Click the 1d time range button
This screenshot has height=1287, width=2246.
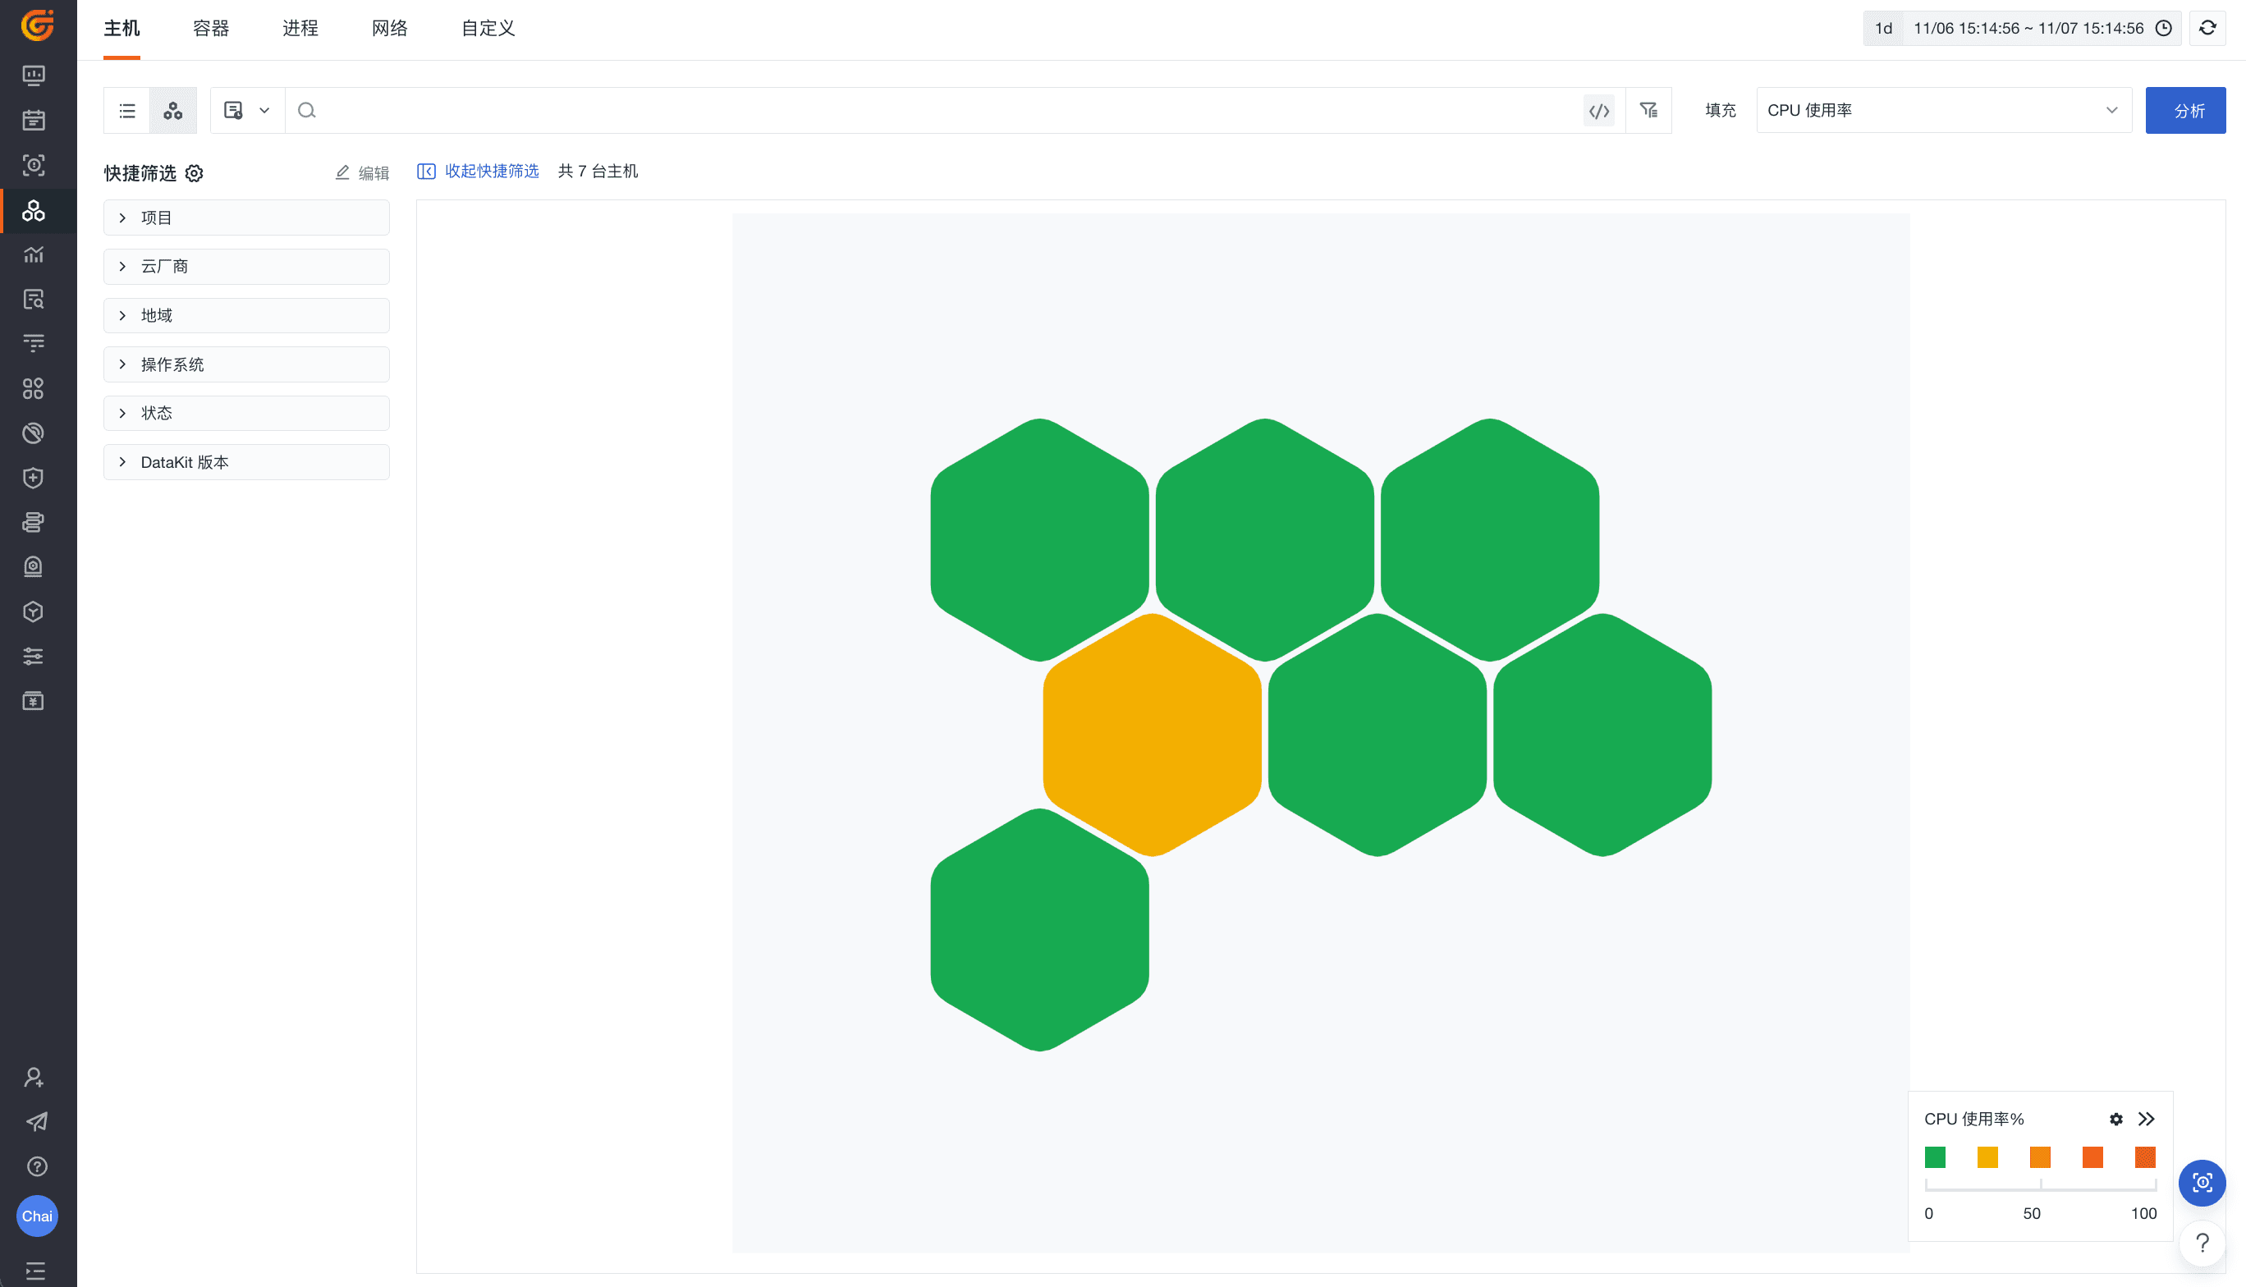(1884, 28)
